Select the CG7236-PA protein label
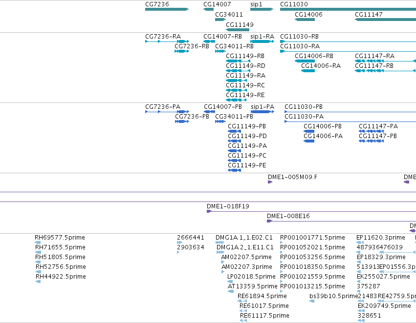The width and height of the screenshot is (416, 323). click(163, 107)
